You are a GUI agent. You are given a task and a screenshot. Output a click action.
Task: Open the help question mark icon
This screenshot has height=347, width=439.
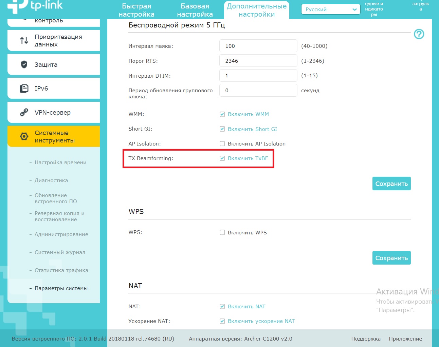click(419, 34)
